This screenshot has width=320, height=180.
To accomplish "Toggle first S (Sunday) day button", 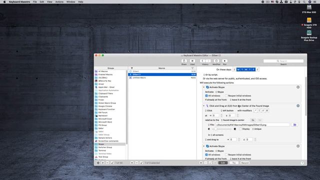I will pos(234,69).
